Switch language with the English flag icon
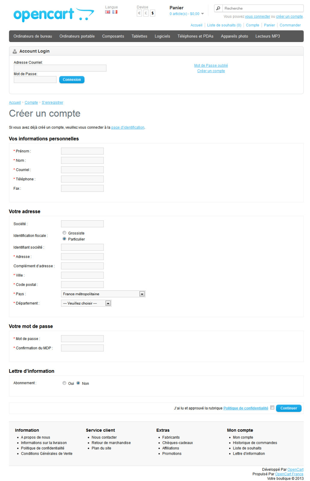The height and width of the screenshot is (481, 310). tap(108, 12)
